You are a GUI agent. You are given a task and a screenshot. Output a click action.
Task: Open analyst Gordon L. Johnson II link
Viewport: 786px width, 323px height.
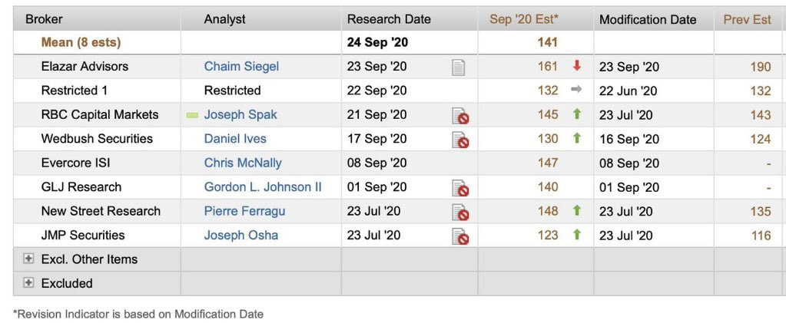pyautogui.click(x=264, y=186)
